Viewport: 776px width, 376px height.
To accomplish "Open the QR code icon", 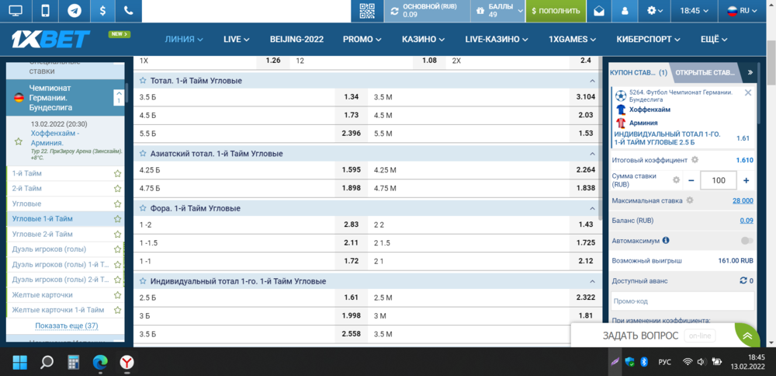I will click(367, 11).
